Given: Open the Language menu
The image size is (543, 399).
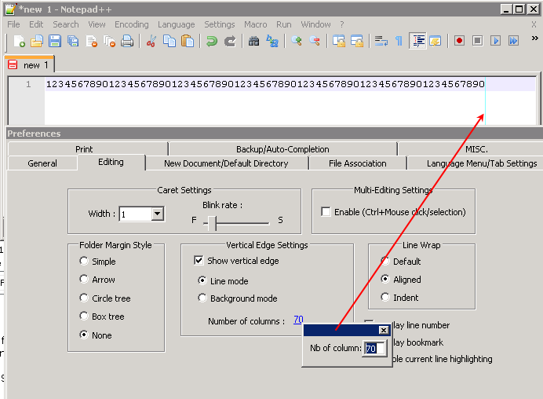Looking at the screenshot, I should 177,24.
